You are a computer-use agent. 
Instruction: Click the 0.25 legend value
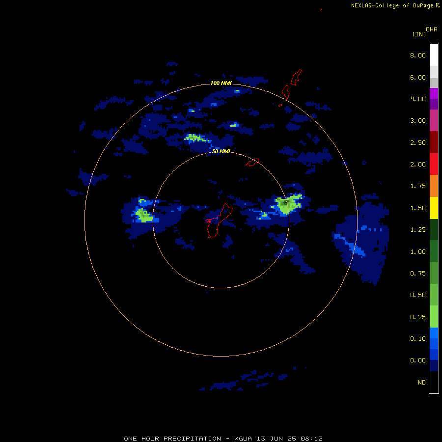click(x=418, y=317)
